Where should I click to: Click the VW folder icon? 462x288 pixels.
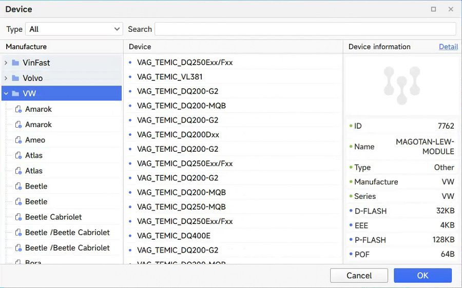(x=15, y=94)
